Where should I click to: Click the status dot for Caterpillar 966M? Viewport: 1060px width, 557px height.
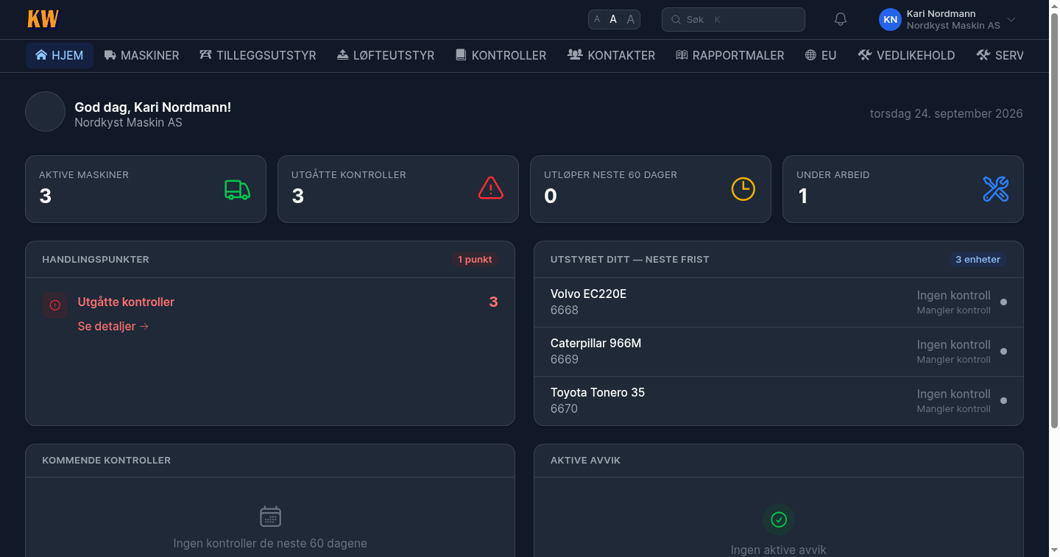tap(1003, 351)
